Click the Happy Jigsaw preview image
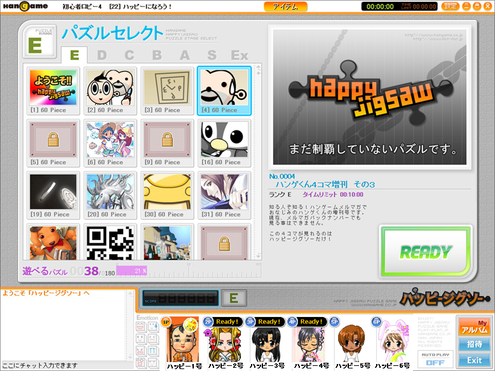 [x=370, y=97]
